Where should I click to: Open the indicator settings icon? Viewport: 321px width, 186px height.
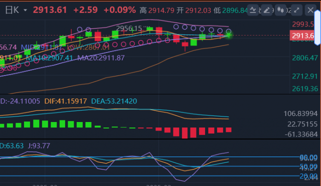coord(253,10)
